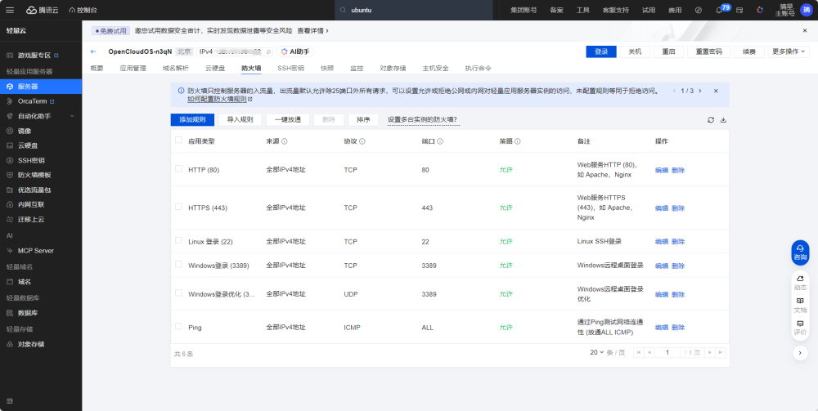This screenshot has width=818, height=411.
Task: Click the download rules icon
Action: click(723, 120)
